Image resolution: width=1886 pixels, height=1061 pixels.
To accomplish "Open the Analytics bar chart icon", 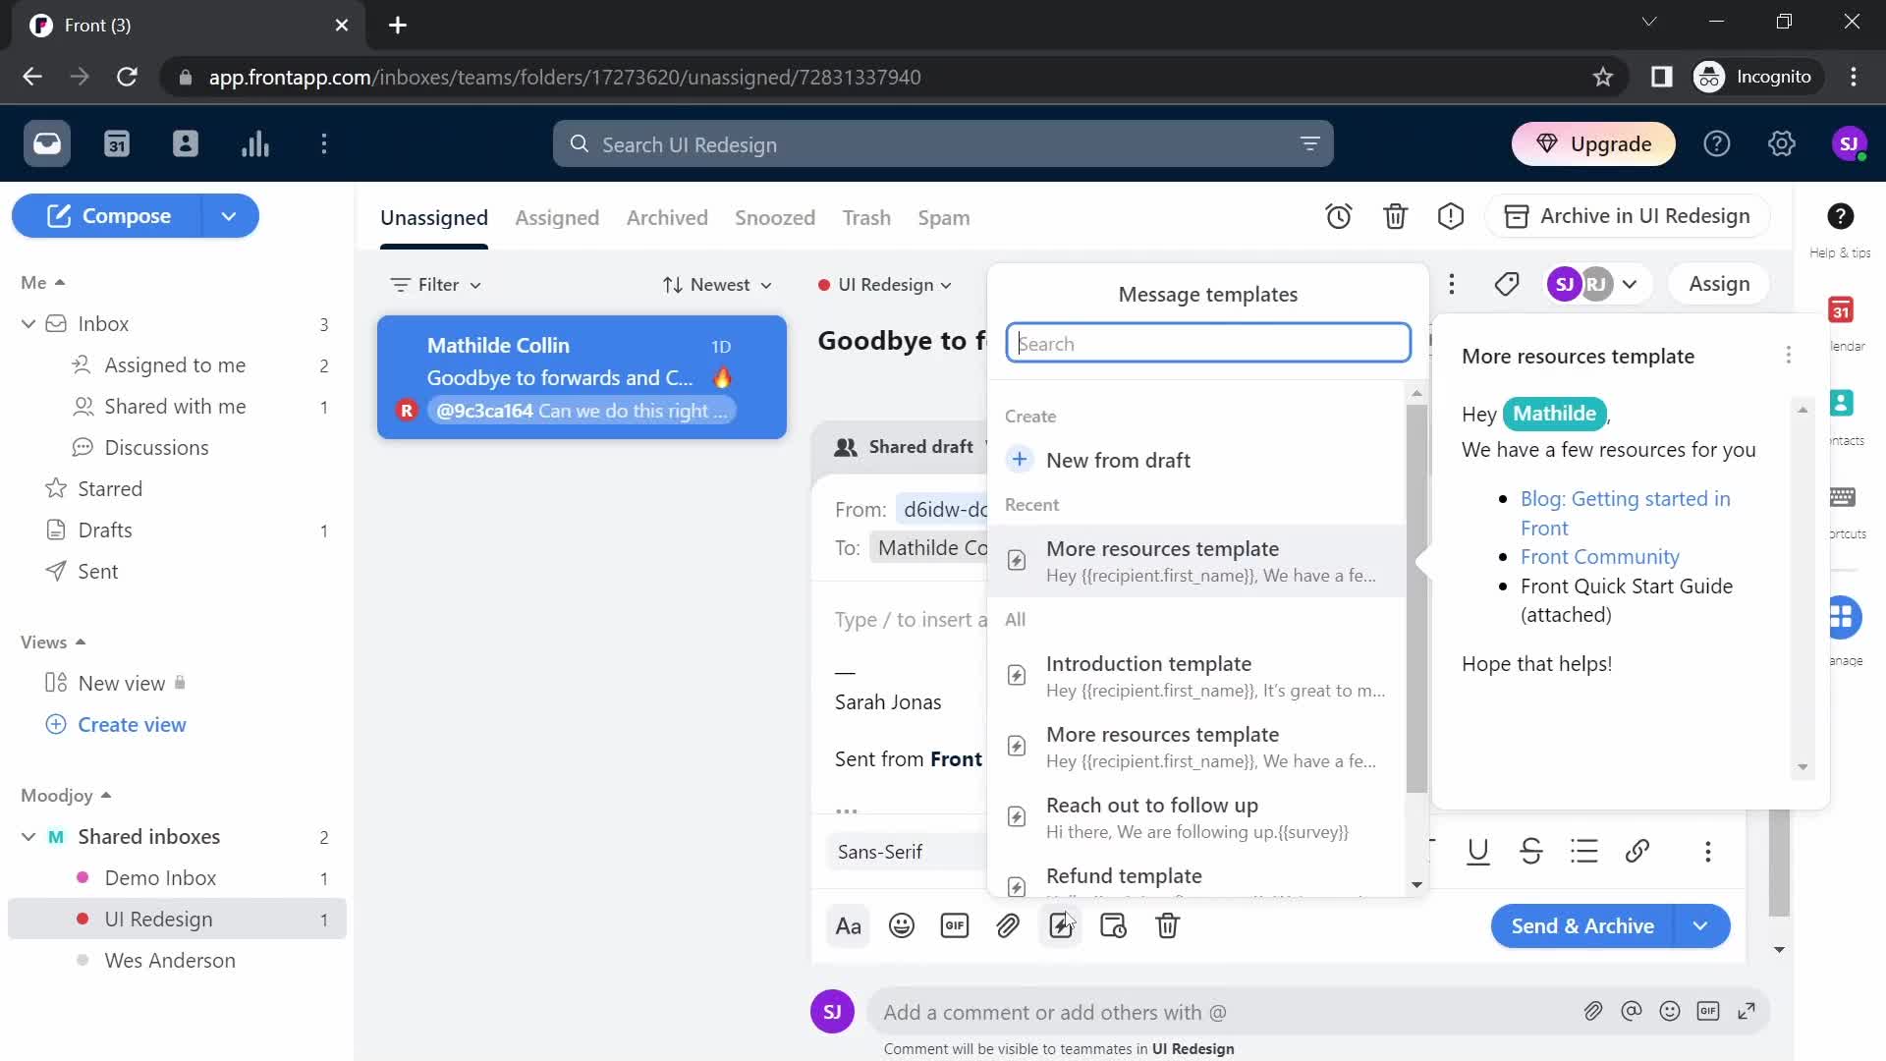I will [x=255, y=144].
